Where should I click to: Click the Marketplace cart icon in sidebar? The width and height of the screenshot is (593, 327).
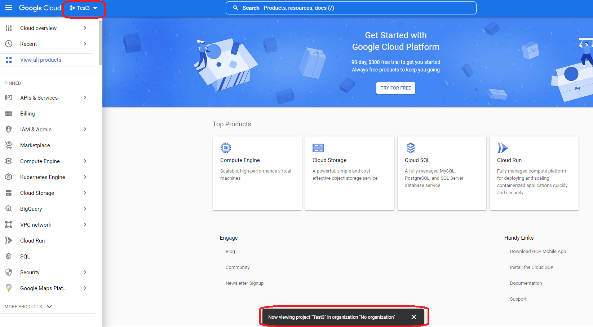pos(9,145)
